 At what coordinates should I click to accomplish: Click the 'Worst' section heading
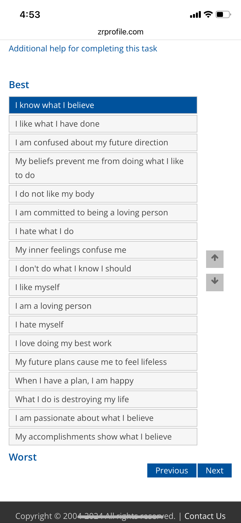pos(22,457)
